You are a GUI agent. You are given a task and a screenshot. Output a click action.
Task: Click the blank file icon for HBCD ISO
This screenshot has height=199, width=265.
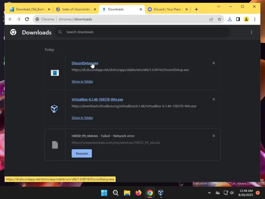(x=55, y=145)
